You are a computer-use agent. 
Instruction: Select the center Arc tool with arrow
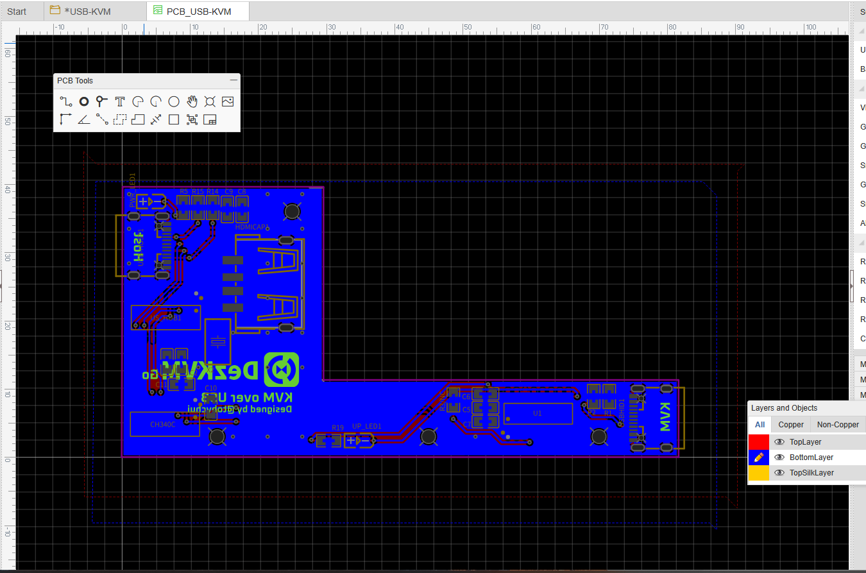tap(156, 101)
